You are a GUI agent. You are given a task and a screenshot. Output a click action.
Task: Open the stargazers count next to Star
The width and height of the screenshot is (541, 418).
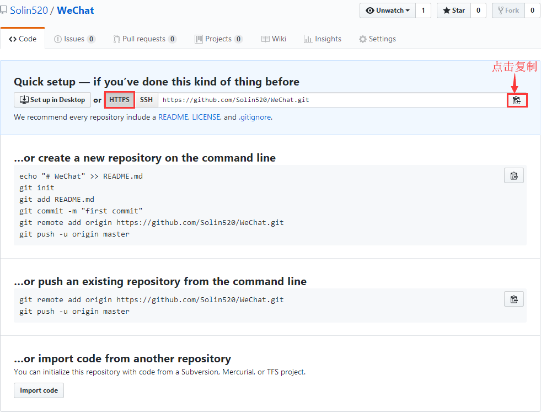[x=478, y=10]
